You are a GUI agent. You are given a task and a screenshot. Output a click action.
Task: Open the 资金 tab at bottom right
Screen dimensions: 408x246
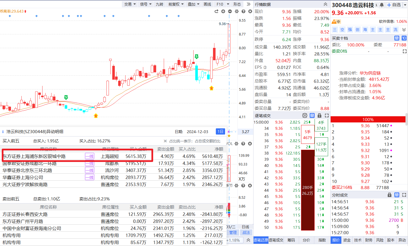point(347,240)
